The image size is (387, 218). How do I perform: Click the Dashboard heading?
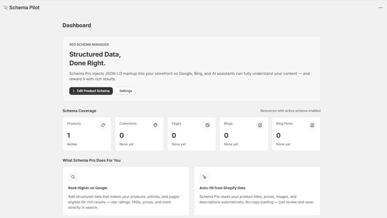pos(77,26)
